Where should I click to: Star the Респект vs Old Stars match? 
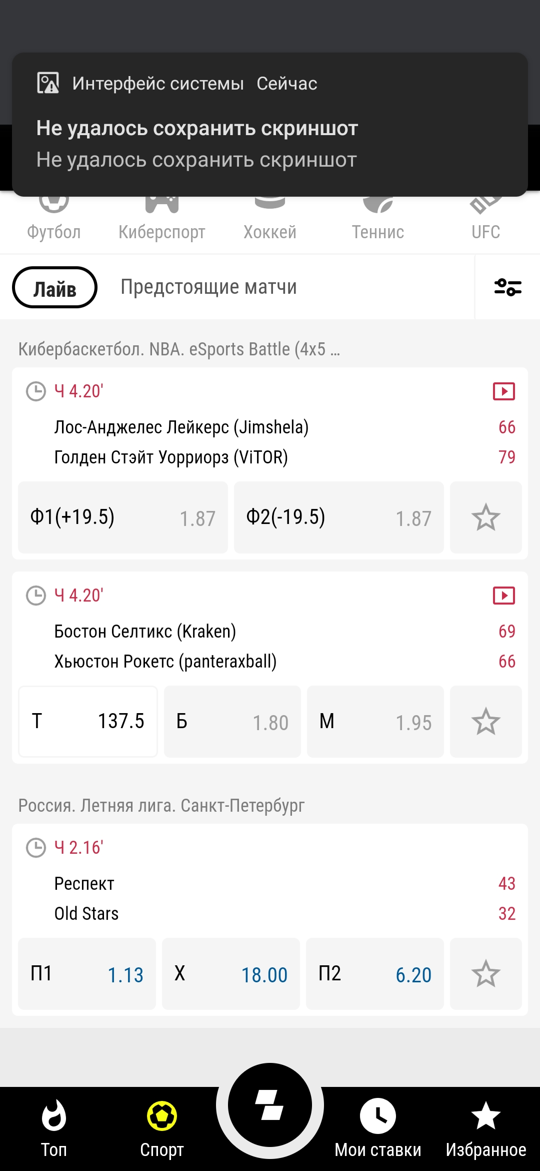[x=486, y=974]
